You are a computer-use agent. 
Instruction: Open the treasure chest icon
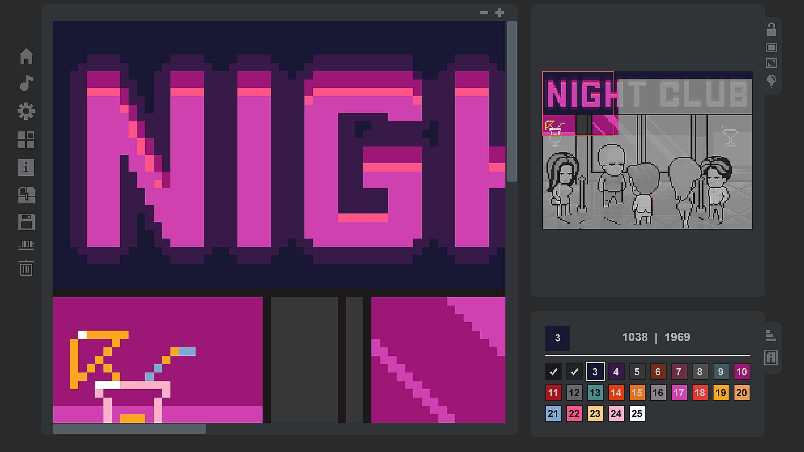(x=26, y=195)
